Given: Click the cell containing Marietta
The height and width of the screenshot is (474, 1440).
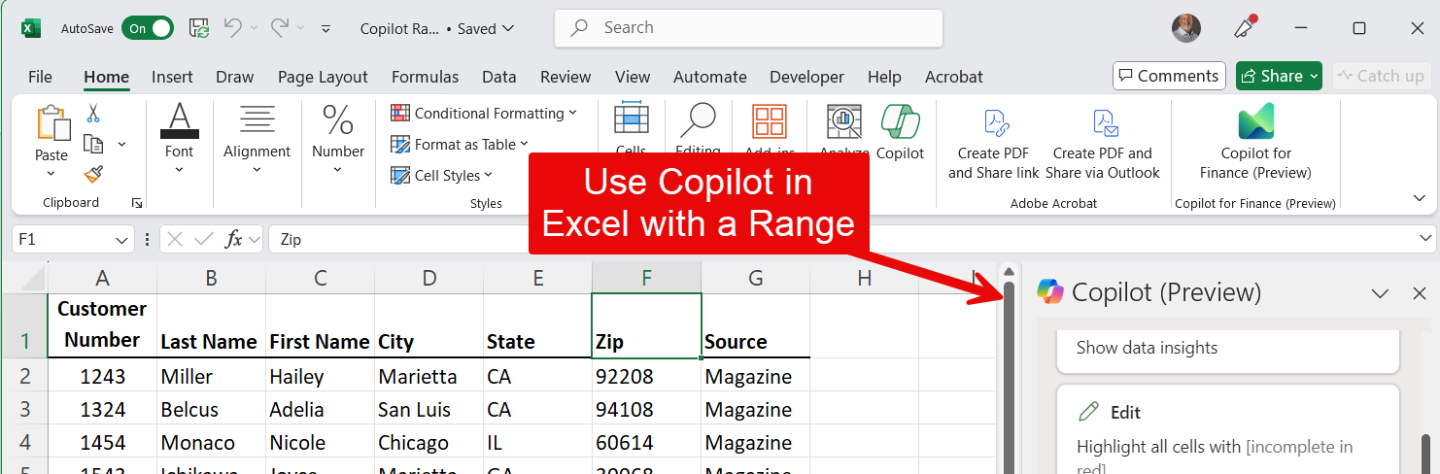Looking at the screenshot, I should [429, 376].
